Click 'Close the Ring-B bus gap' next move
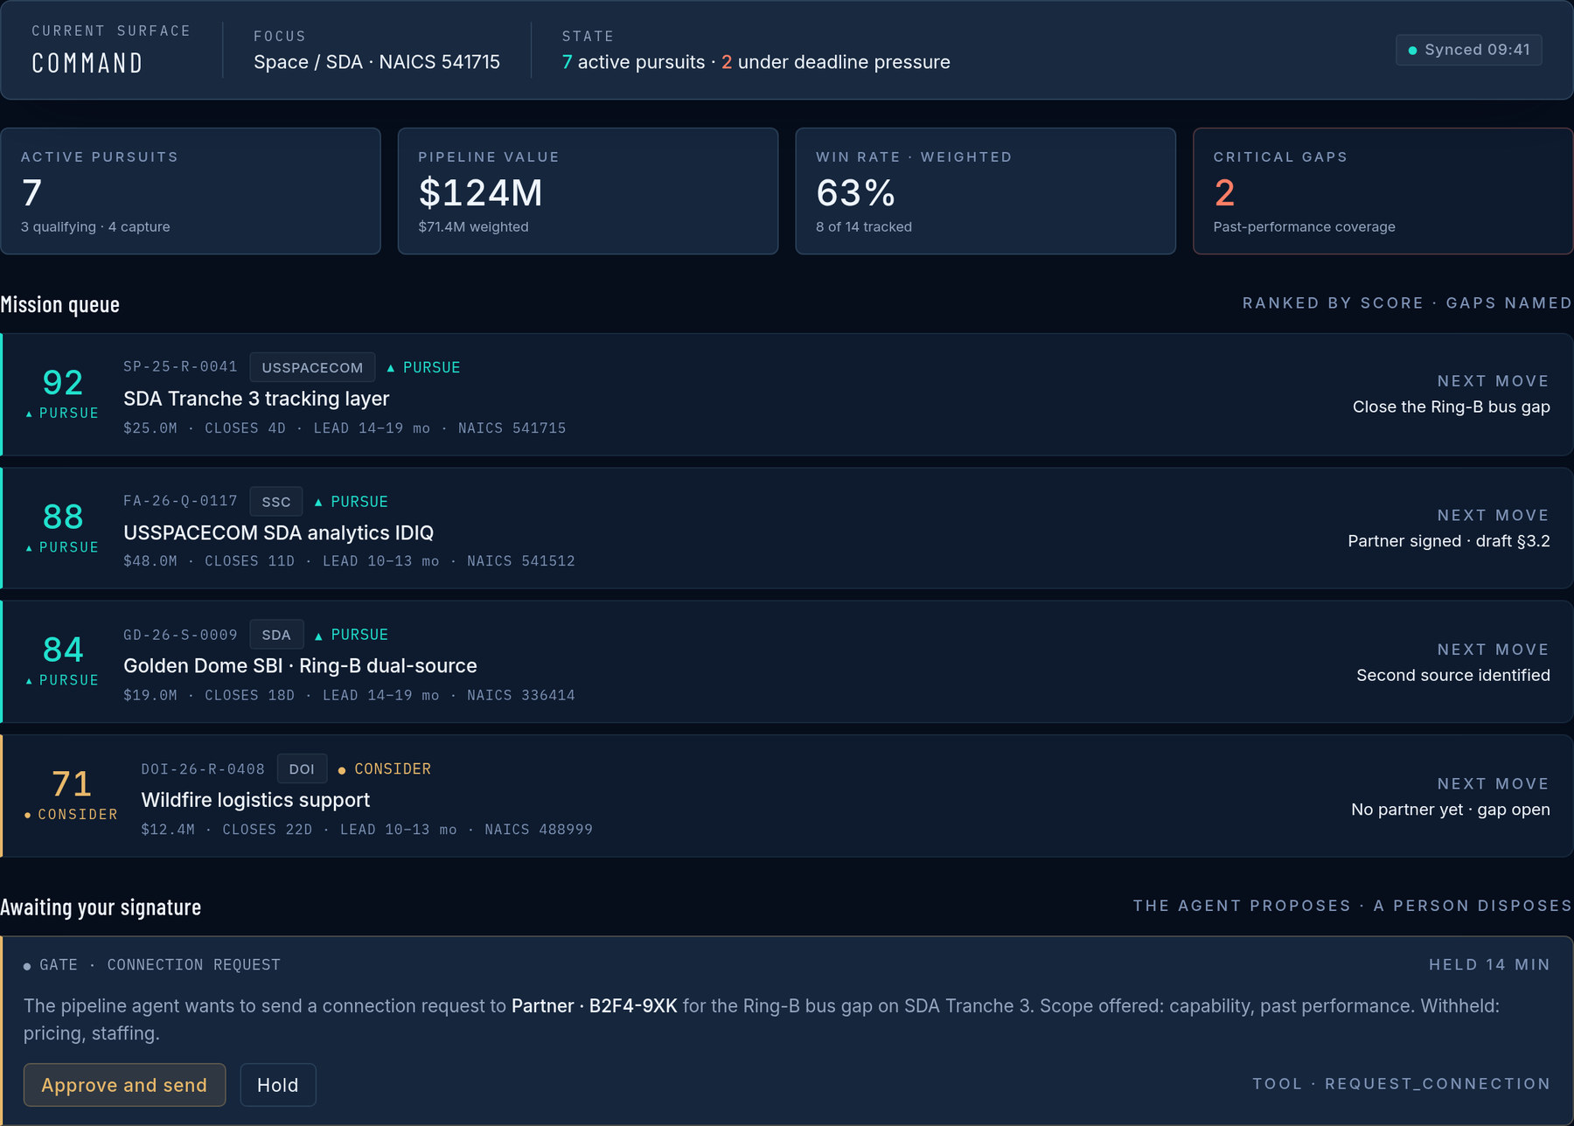 click(x=1452, y=407)
